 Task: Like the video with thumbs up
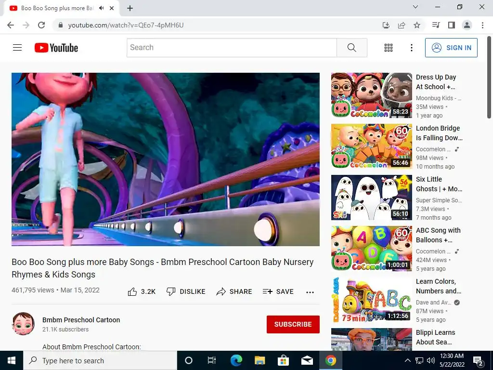142,291
